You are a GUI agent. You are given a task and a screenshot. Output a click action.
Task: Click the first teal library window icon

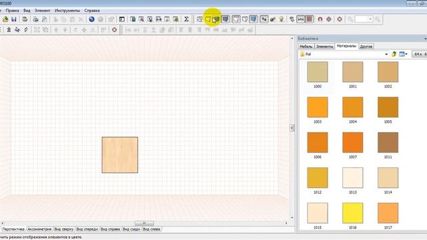[133, 19]
